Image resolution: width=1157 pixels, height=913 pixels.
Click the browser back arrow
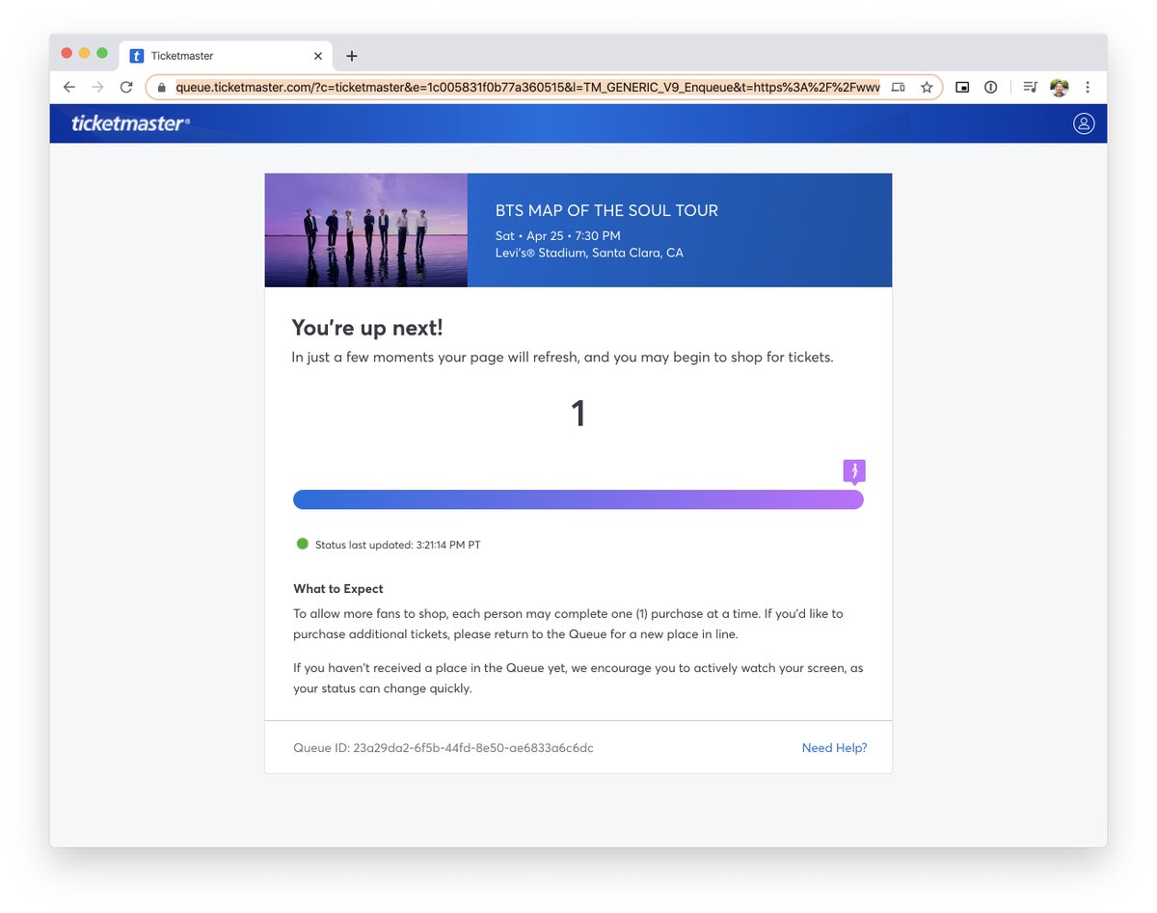pos(68,87)
